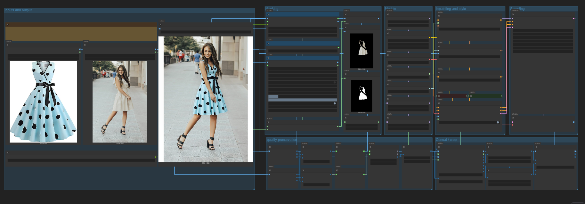Collapse the blue polka-dot dress image node
The width and height of the screenshot is (585, 204).
[8, 45]
